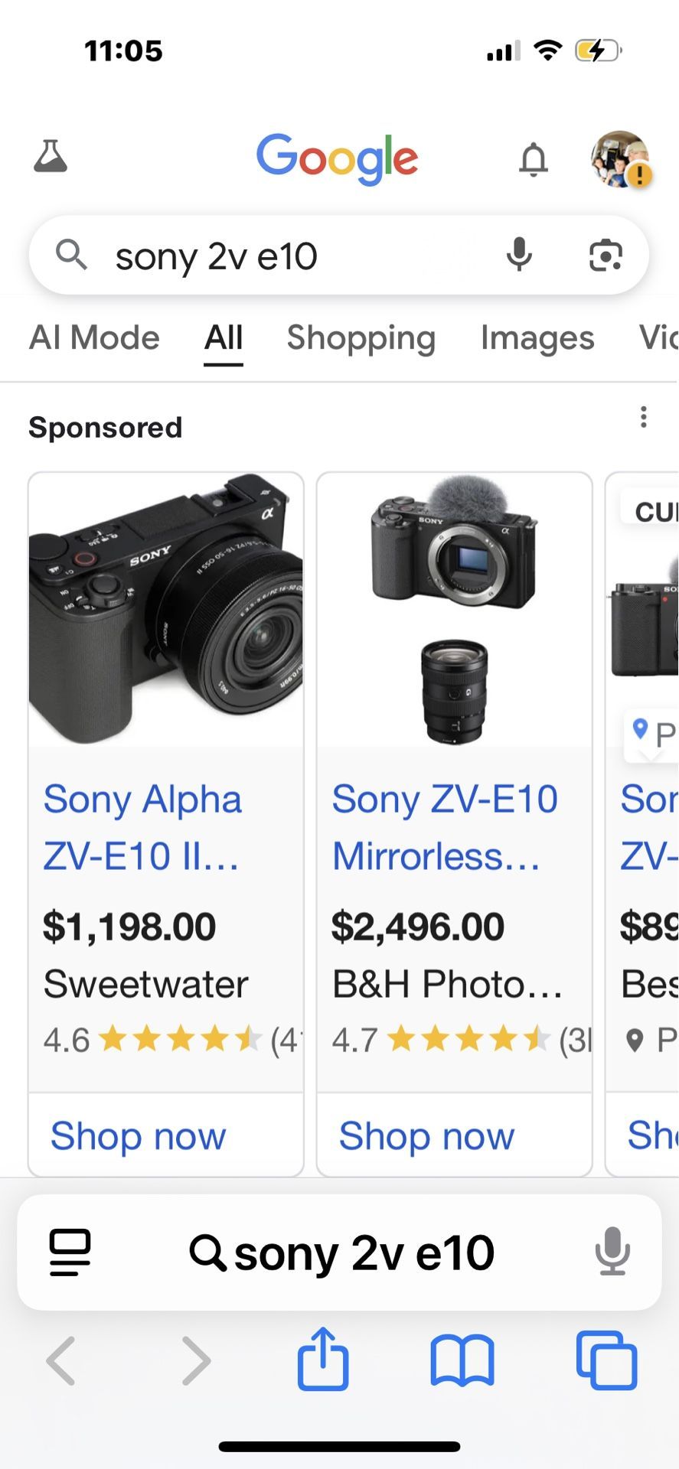This screenshot has width=679, height=1469.
Task: Tap Shop now for B&H Photo listing
Action: pyautogui.click(x=426, y=1135)
